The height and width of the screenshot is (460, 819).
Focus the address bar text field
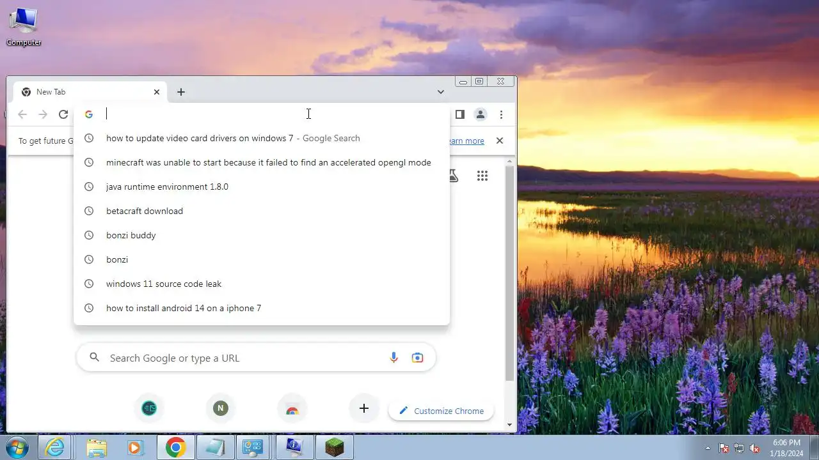275,114
